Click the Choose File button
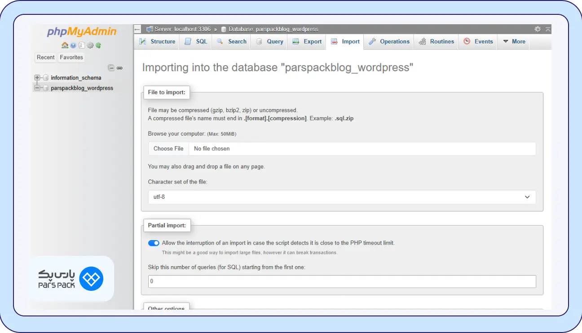The width and height of the screenshot is (582, 333). (x=168, y=149)
